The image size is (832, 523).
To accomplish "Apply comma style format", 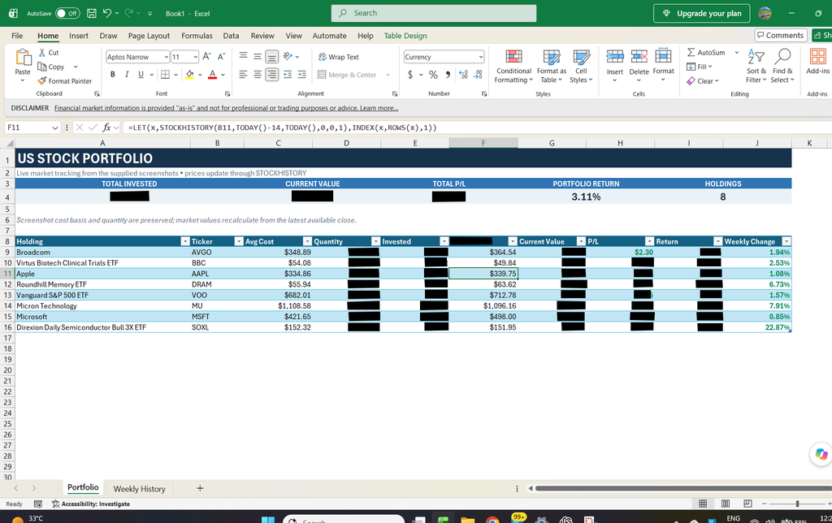I will (448, 75).
